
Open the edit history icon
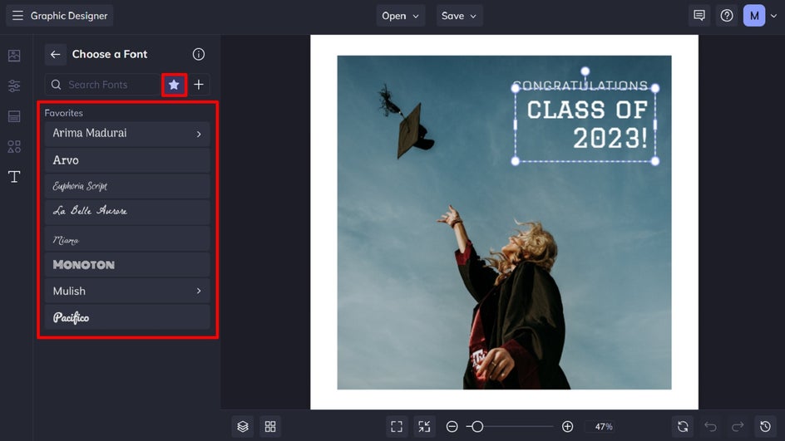tap(765, 427)
